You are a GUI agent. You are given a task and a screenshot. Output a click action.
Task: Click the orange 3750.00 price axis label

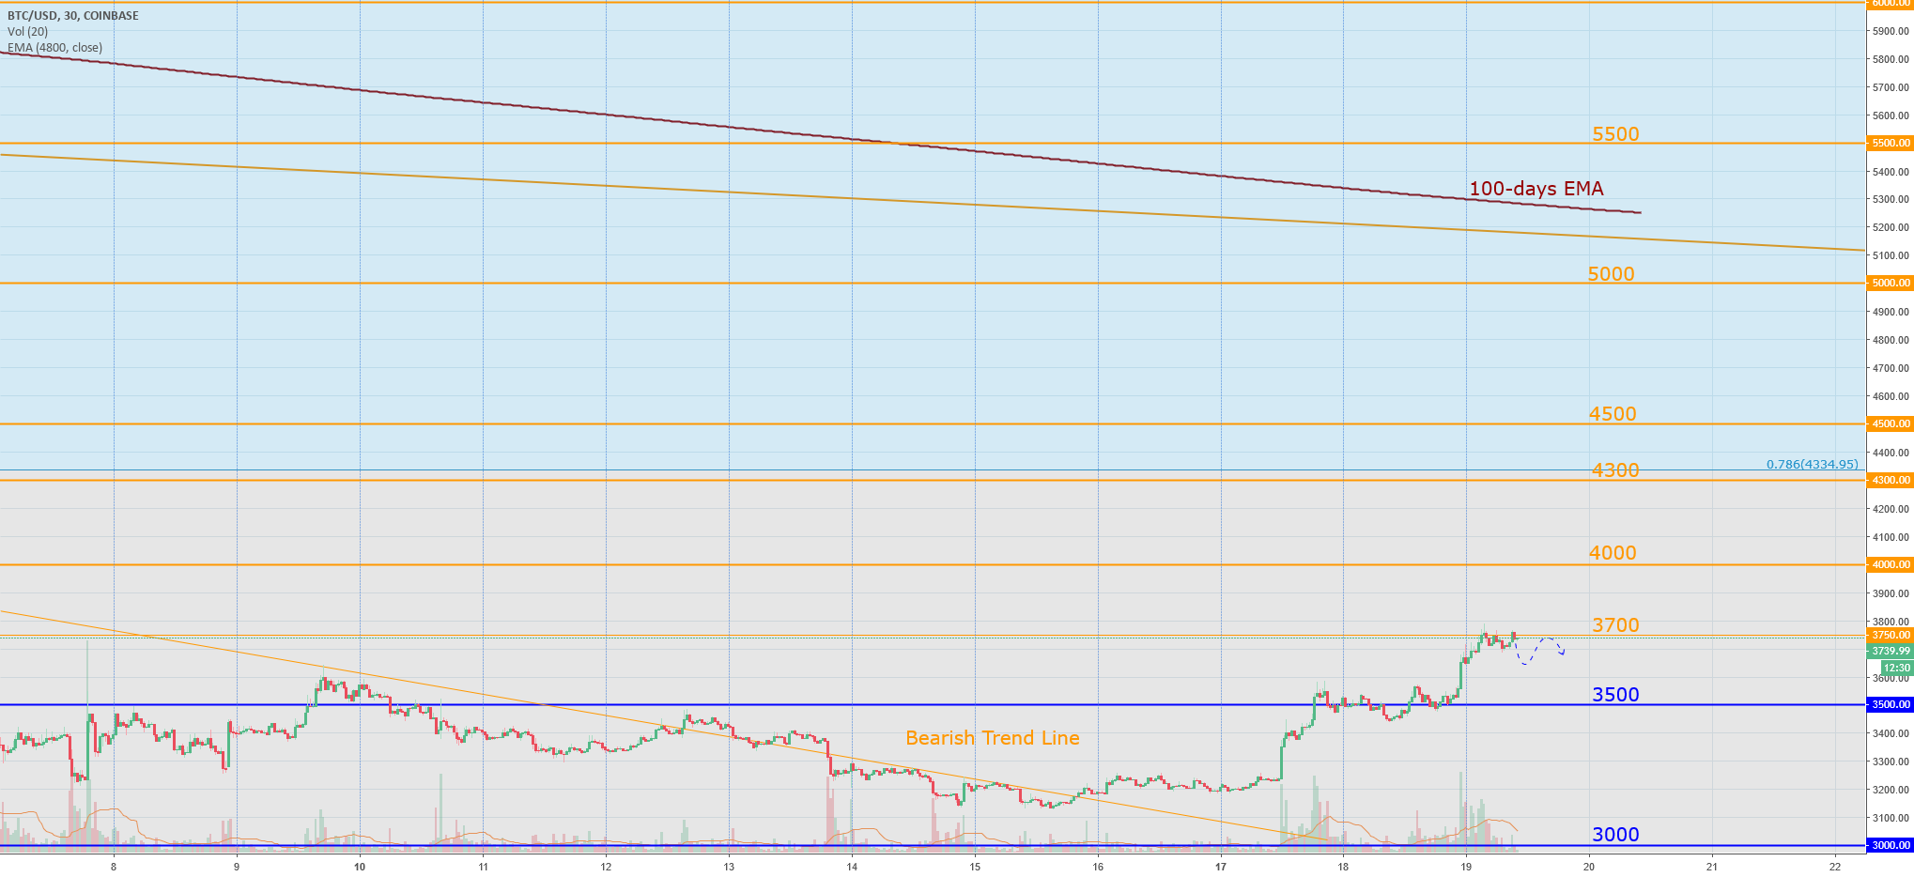1888,635
